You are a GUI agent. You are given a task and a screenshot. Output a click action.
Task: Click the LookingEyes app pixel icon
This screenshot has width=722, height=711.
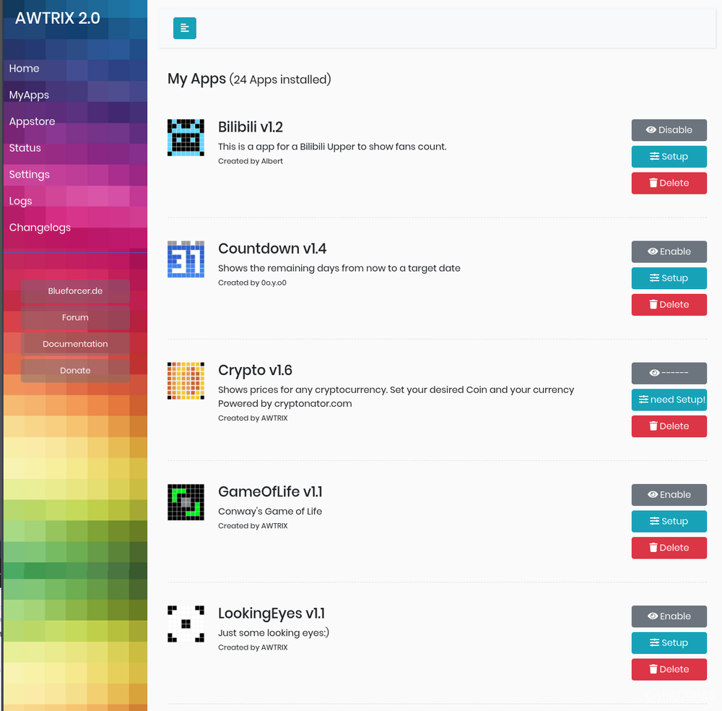coord(186,624)
